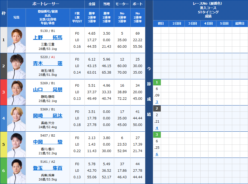Click age/weight text 28歳/53.1kg
248x184 pixels.
click(x=48, y=49)
